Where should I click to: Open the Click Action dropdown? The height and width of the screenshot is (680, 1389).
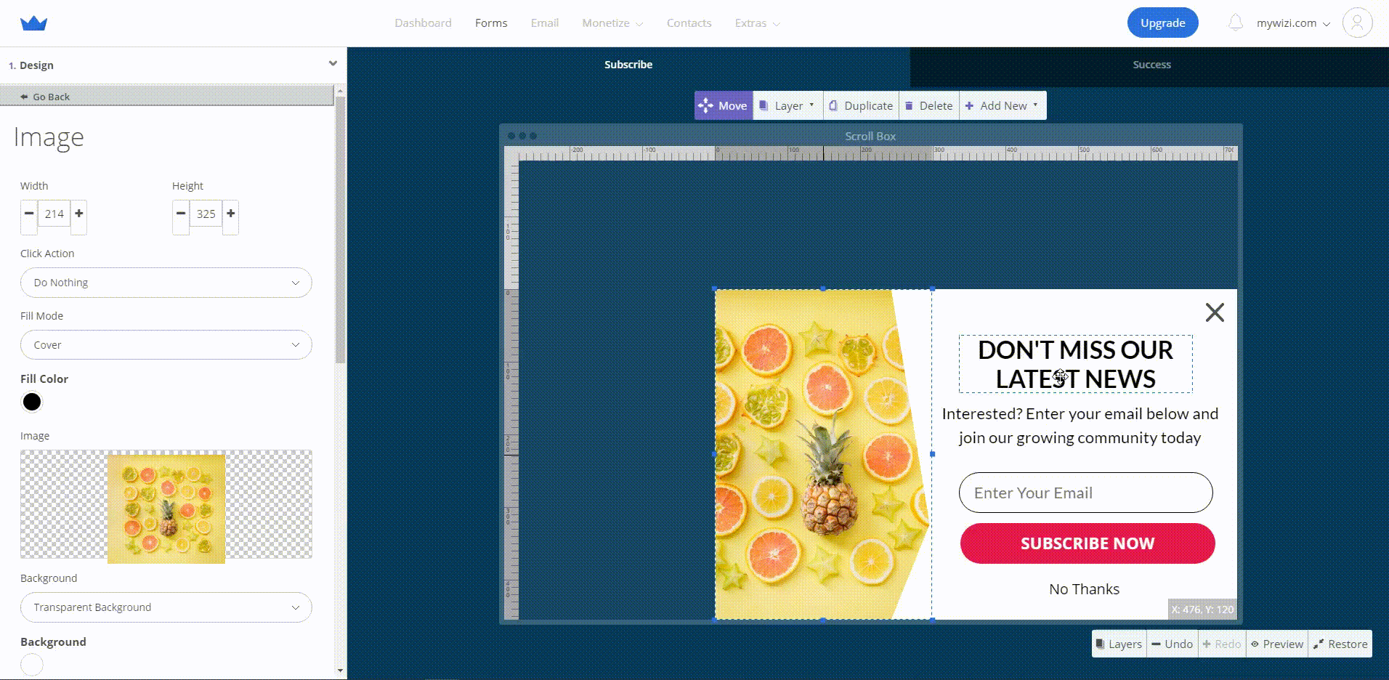[x=166, y=283]
